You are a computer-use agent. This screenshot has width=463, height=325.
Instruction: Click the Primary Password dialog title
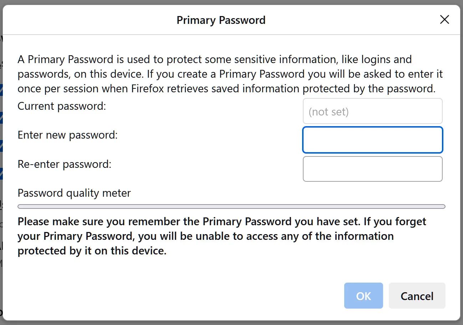click(x=221, y=20)
